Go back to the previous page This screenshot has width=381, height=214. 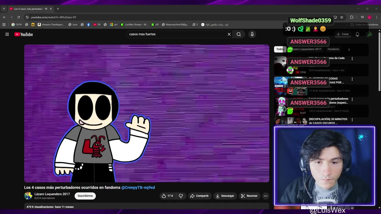tap(4, 17)
